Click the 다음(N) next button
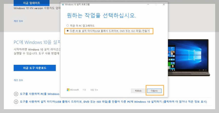Screen dimensions: 219x113 [x=154, y=91]
